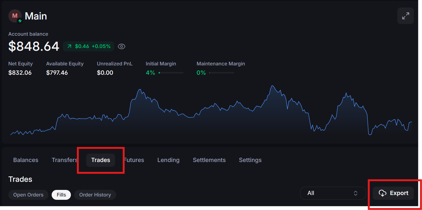Viewport: 422px width, 210px height.
Task: Toggle account balance visibility with the eye icon
Action: (122, 46)
